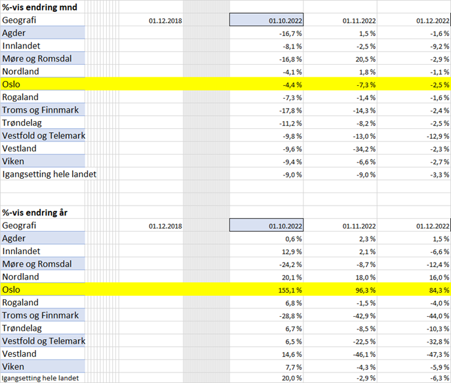The image size is (451, 383).
Task: Click the 01.10.2022 header in the mnd table
Action: click(x=266, y=20)
